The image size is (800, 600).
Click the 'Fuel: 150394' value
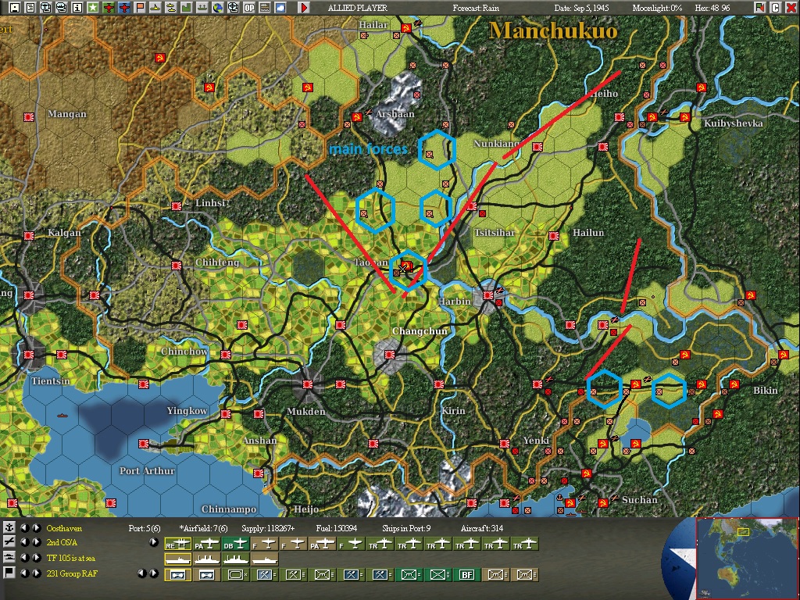coord(337,528)
